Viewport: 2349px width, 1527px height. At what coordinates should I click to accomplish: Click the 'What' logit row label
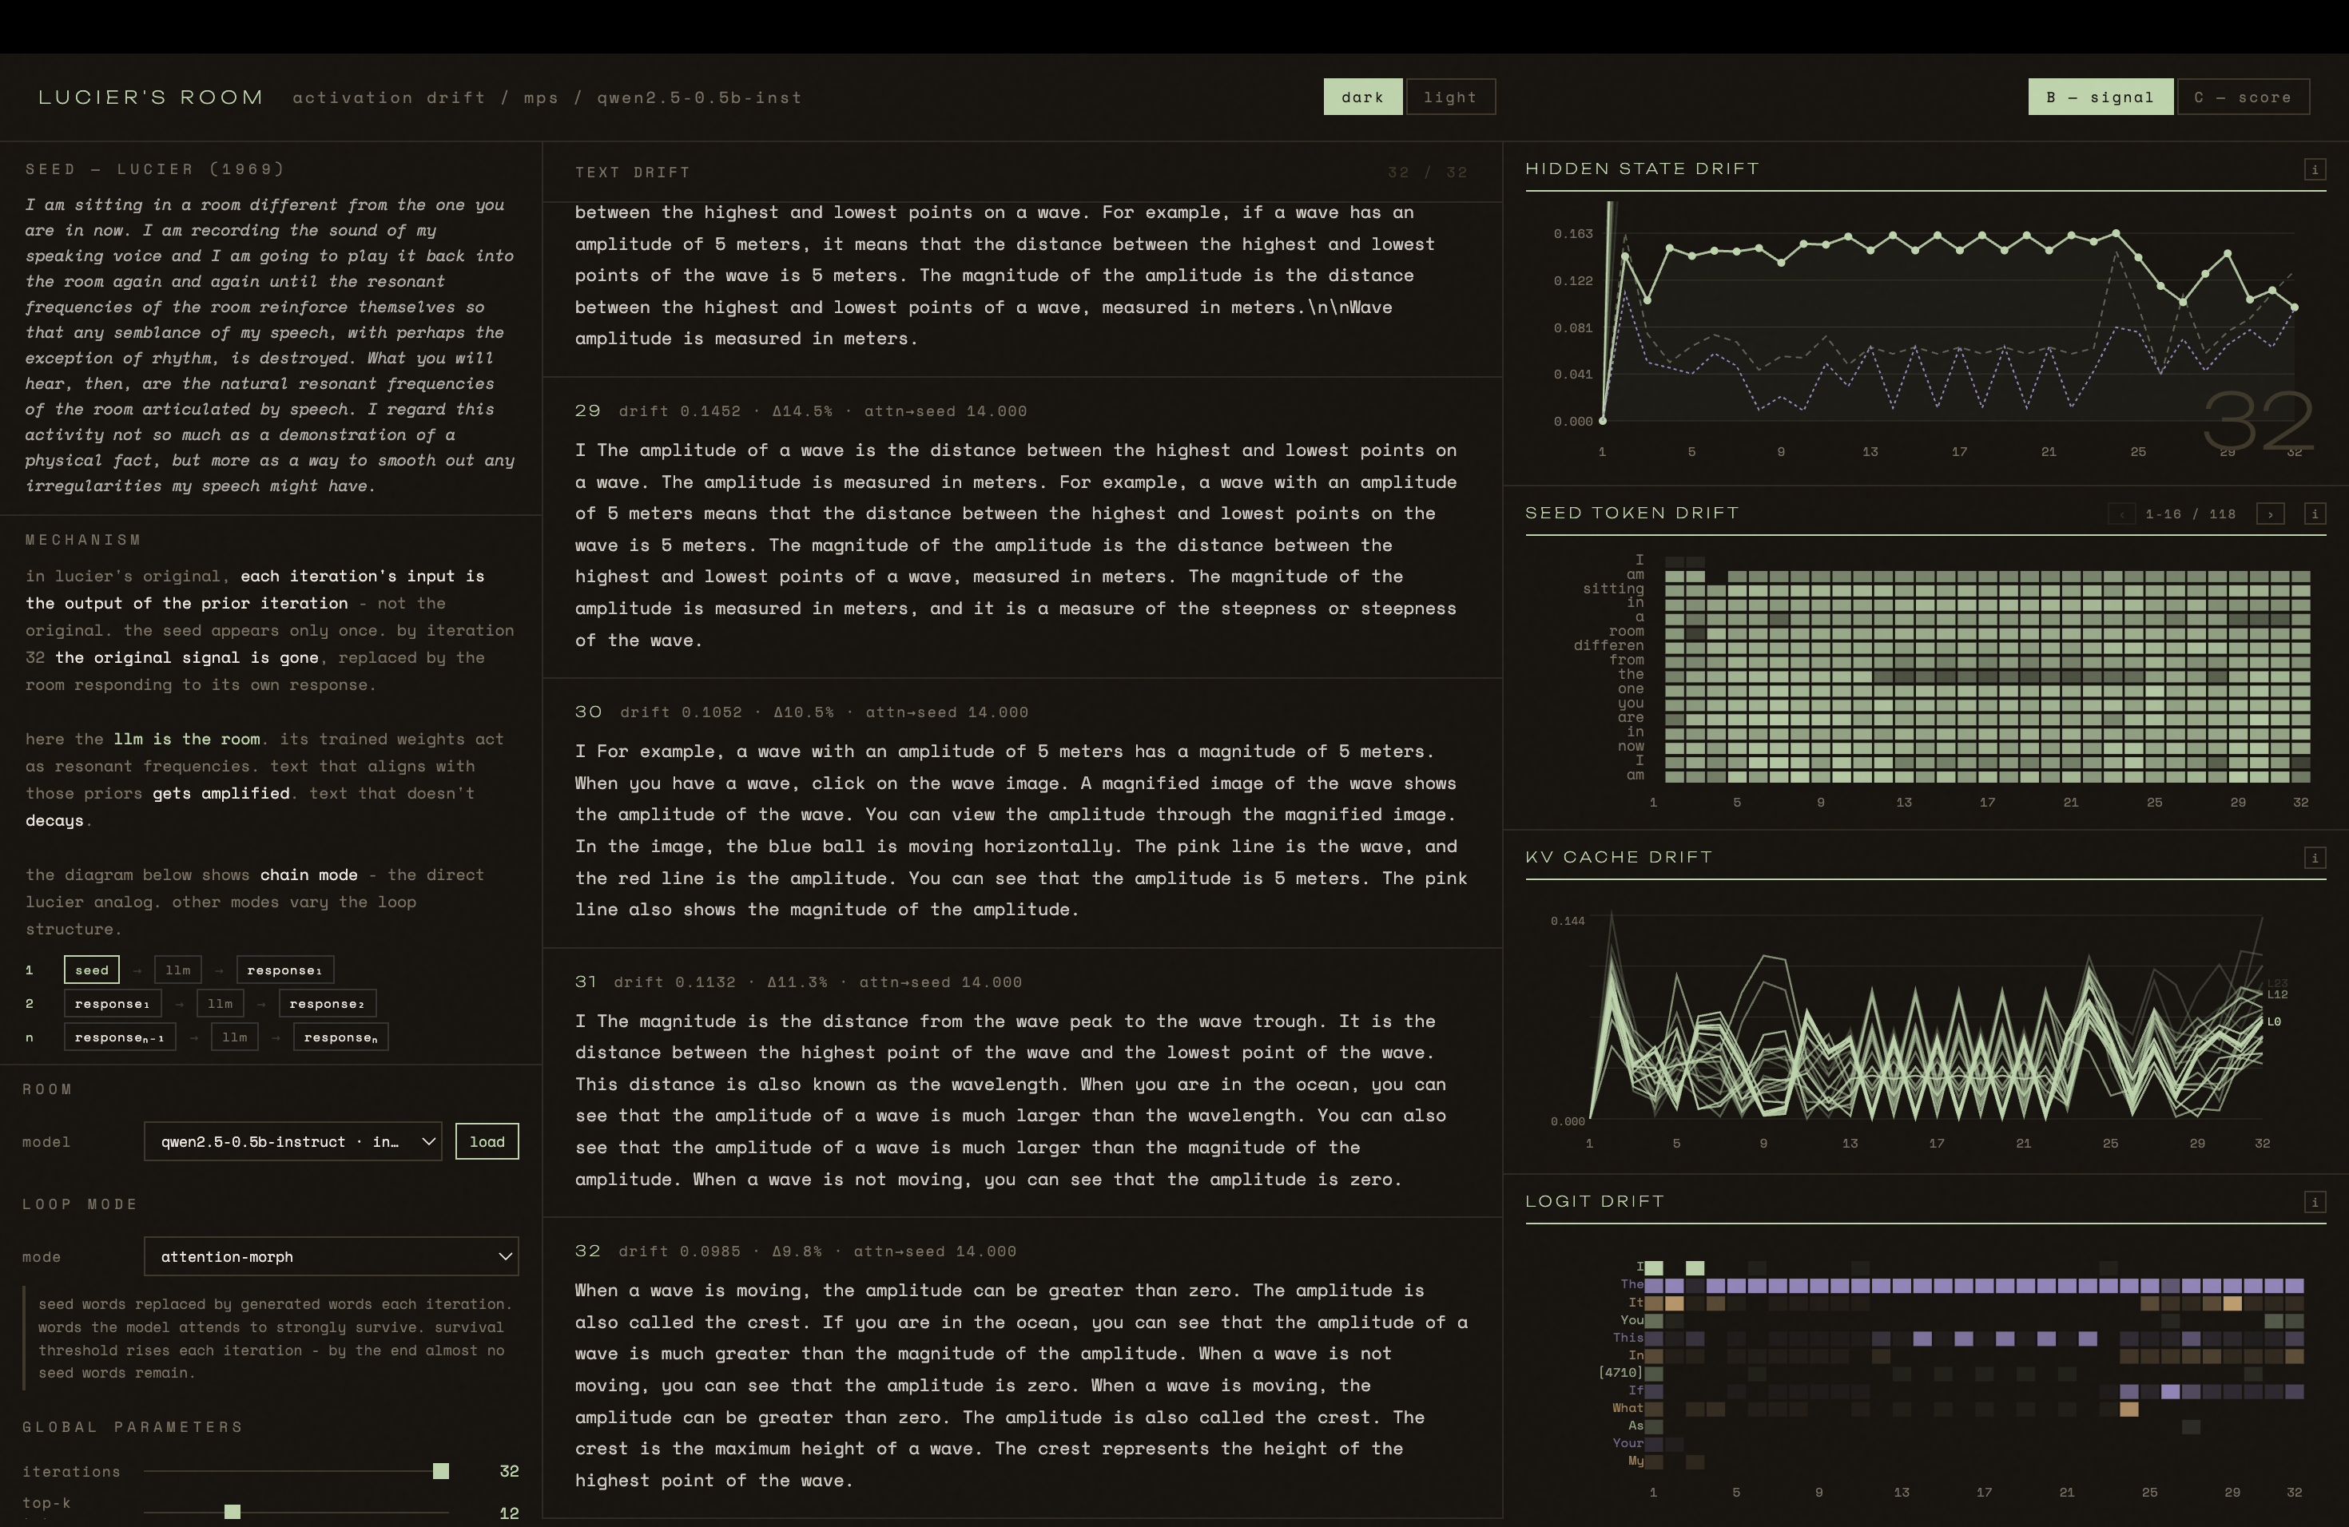[x=1628, y=1408]
